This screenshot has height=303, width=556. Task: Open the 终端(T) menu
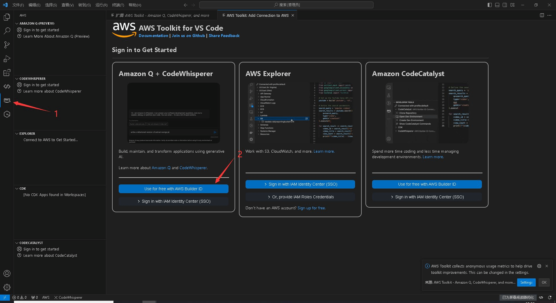click(x=118, y=5)
